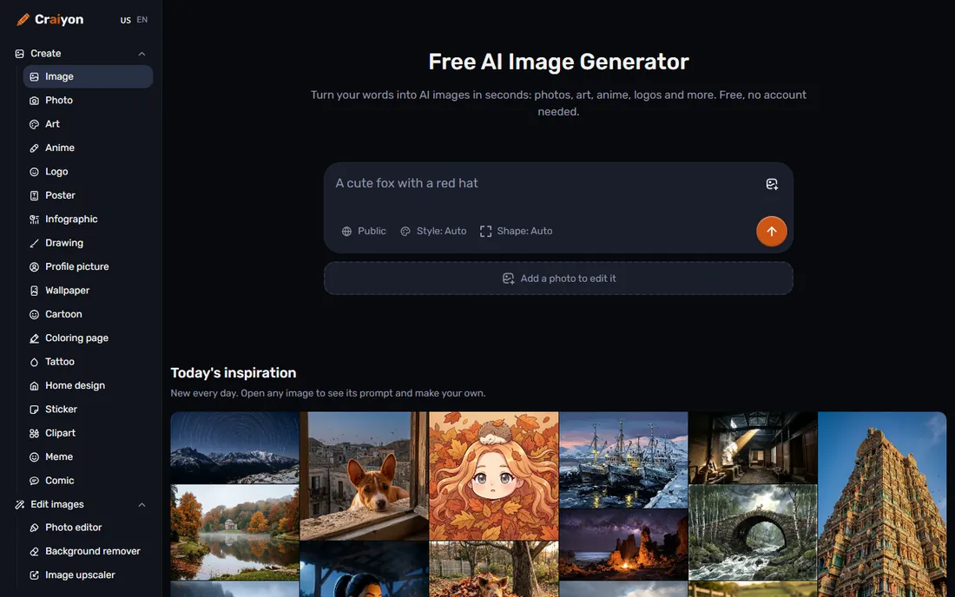Click the Tattoo droplet icon
This screenshot has width=955, height=597.
click(34, 362)
